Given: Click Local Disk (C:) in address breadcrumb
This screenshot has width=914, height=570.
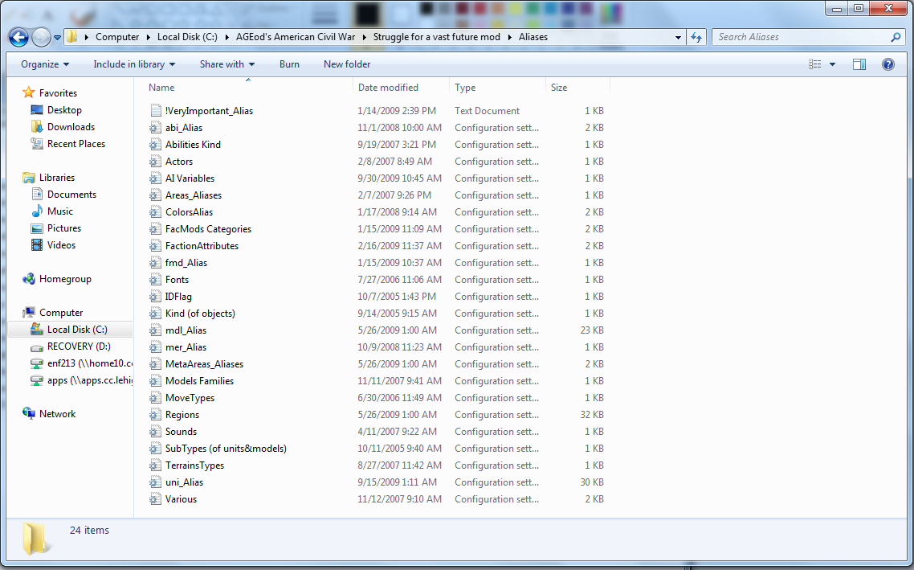Looking at the screenshot, I should click(188, 37).
